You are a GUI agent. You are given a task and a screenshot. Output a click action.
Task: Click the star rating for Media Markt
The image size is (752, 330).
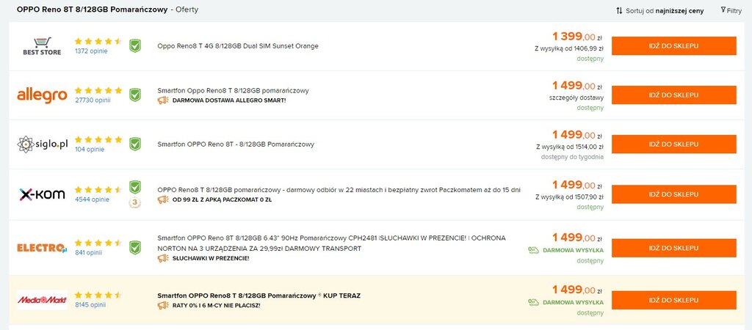[x=98, y=295]
